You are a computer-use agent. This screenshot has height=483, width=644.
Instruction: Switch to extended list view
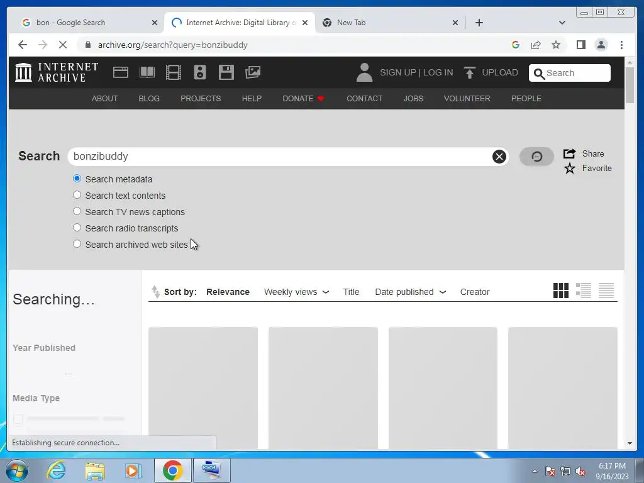(583, 291)
